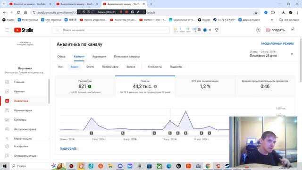Click the chart data point at 11 апр.
Viewport: 302px width, 170px height.
pos(170,121)
